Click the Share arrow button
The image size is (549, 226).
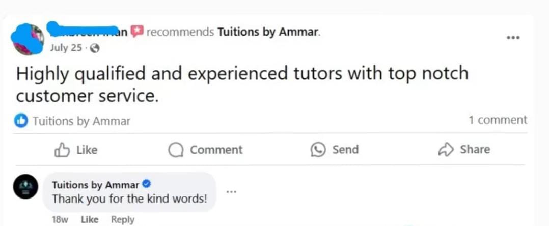(x=464, y=150)
